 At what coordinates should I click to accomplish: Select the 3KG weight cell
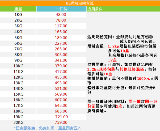point(18,26)
